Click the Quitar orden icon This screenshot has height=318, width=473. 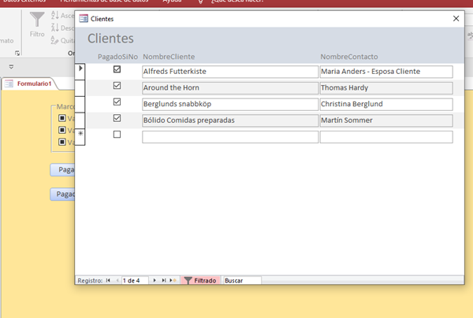[x=55, y=40]
